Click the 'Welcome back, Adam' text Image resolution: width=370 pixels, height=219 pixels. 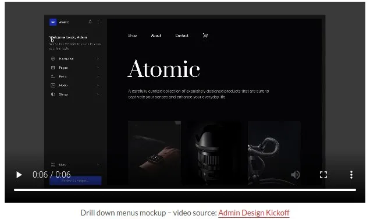coord(68,37)
